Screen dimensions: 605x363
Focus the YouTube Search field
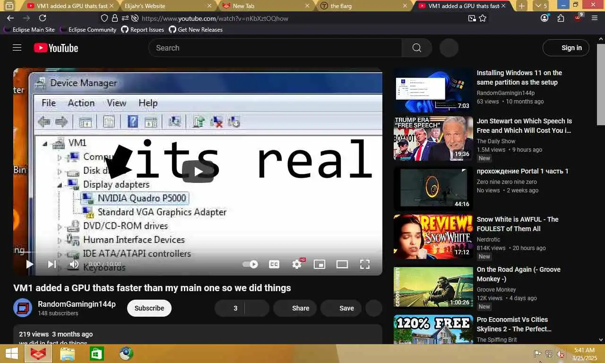[275, 48]
